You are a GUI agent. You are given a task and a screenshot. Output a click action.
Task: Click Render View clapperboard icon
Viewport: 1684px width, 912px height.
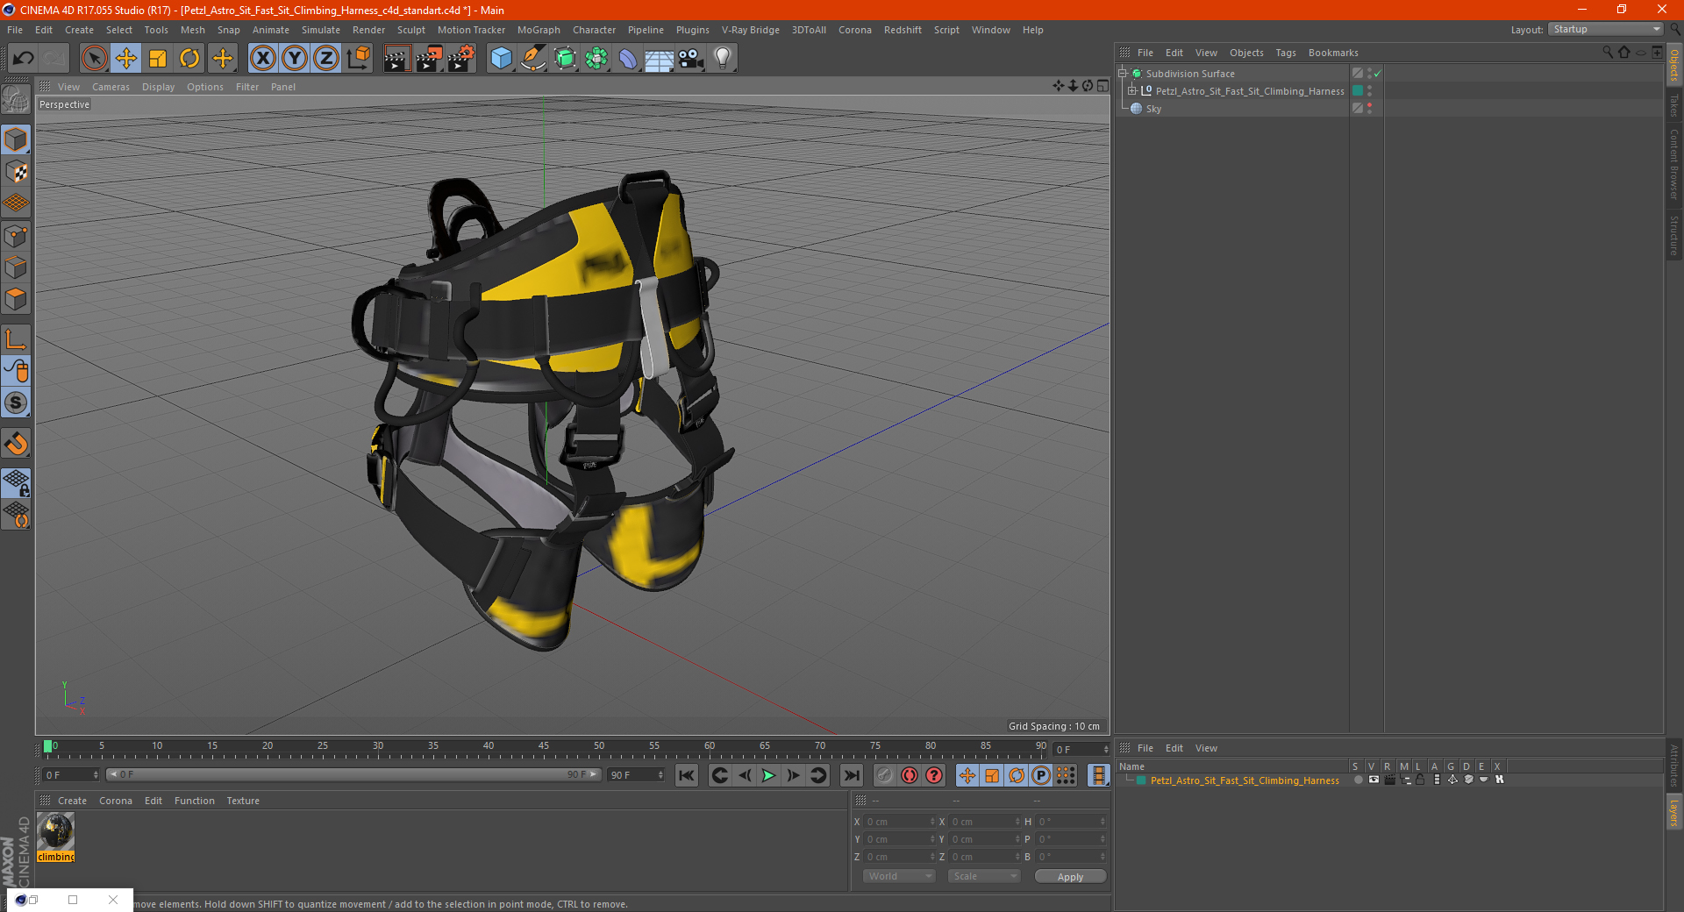(396, 59)
